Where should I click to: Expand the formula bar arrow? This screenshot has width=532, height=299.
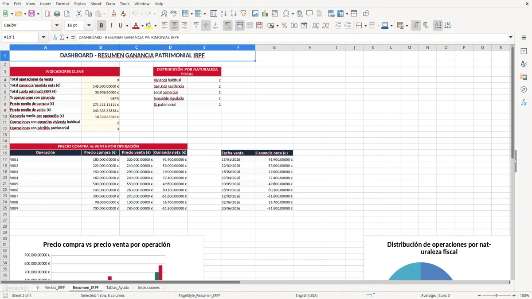511,38
